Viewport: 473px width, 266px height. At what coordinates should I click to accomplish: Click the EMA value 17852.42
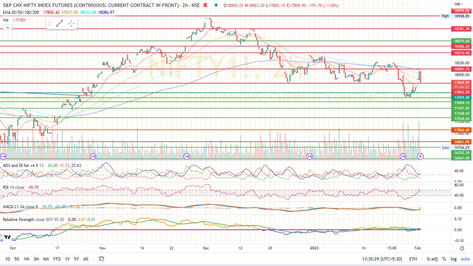coord(51,12)
